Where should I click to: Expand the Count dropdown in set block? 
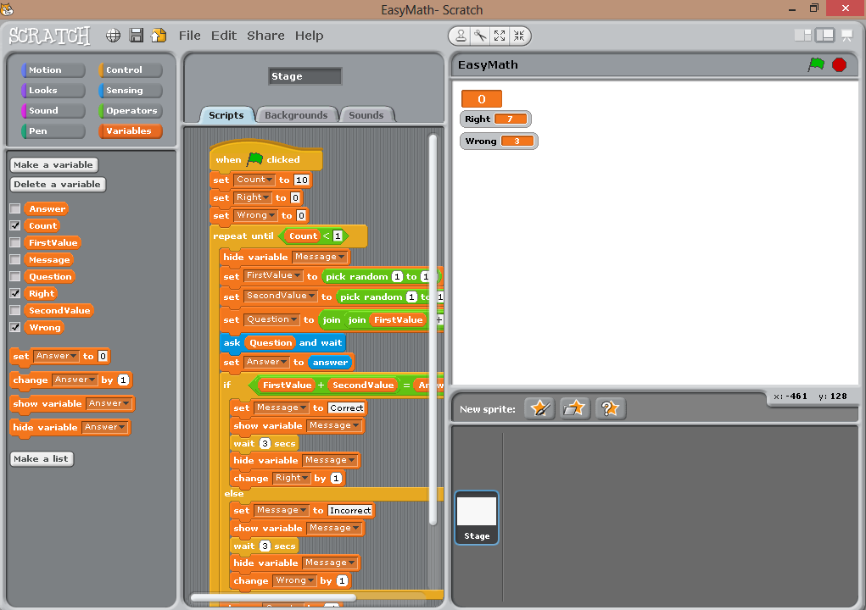[x=270, y=180]
